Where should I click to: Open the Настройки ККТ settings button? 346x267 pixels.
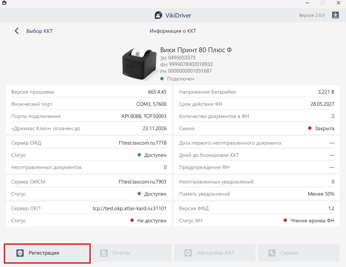215,253
